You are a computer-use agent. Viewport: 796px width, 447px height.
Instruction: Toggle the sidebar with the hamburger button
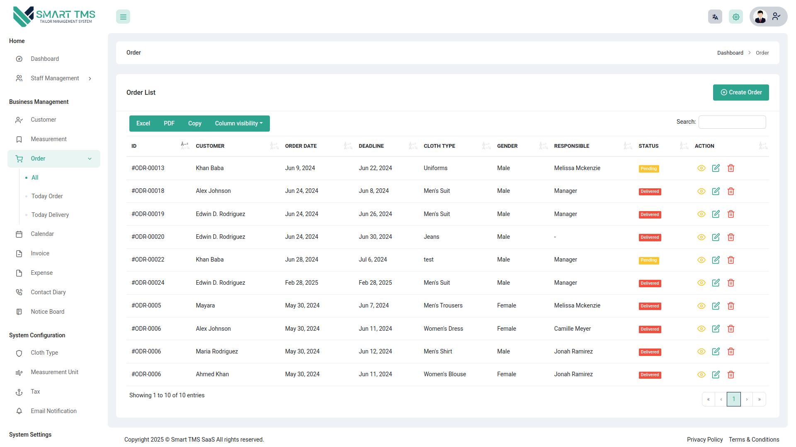pyautogui.click(x=123, y=17)
